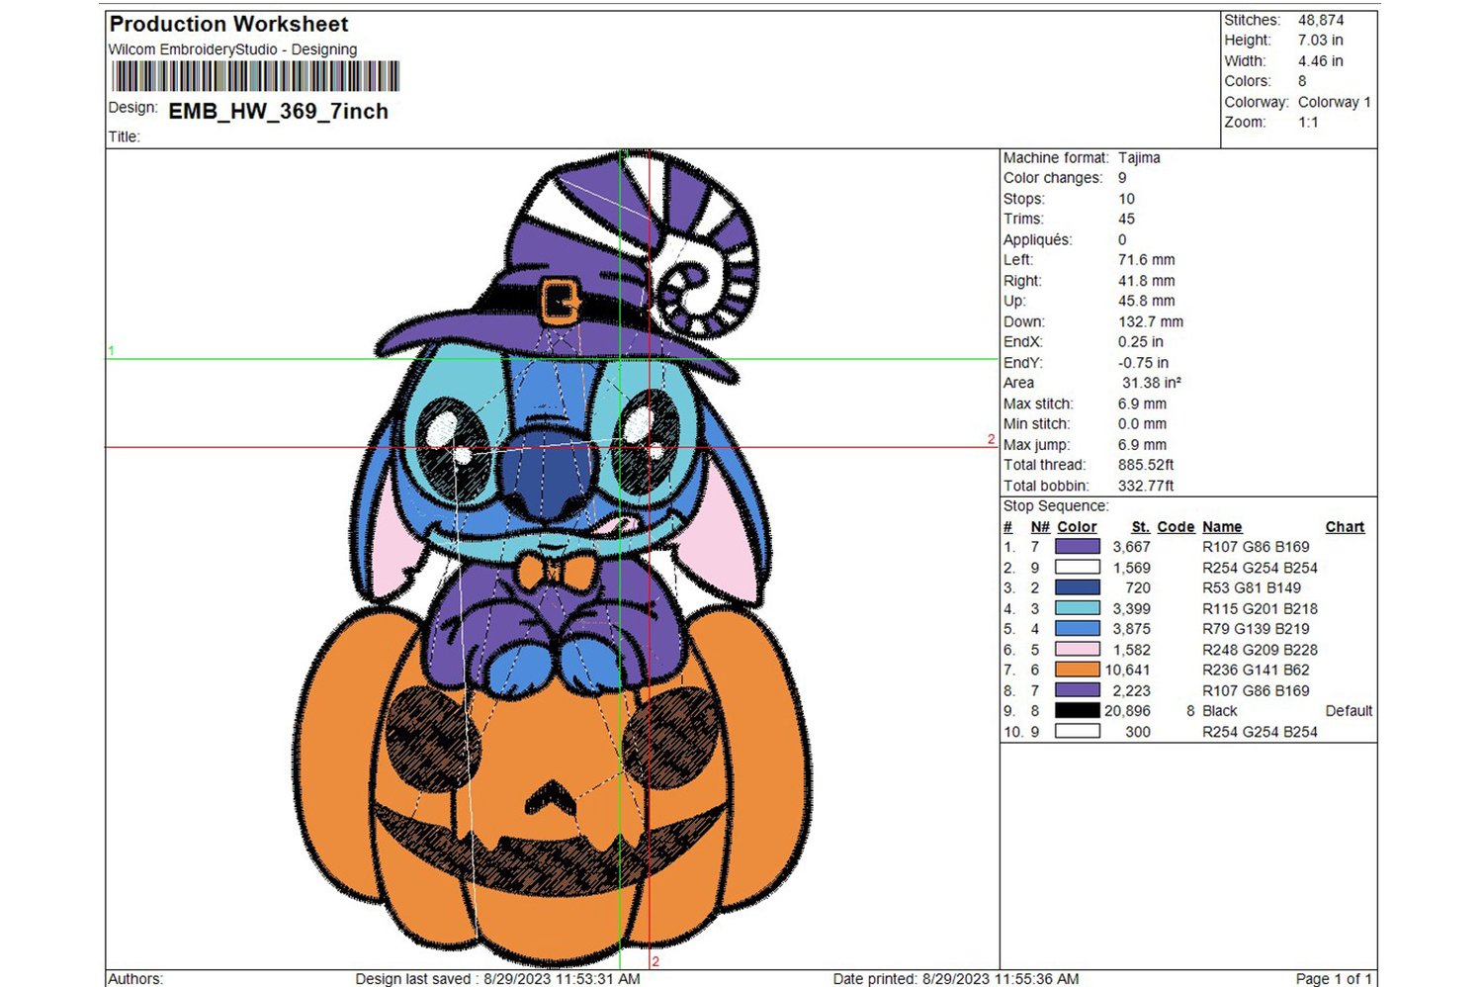The height and width of the screenshot is (987, 1483).
Task: Click the "Max jump:" label
Action: click(x=1036, y=445)
